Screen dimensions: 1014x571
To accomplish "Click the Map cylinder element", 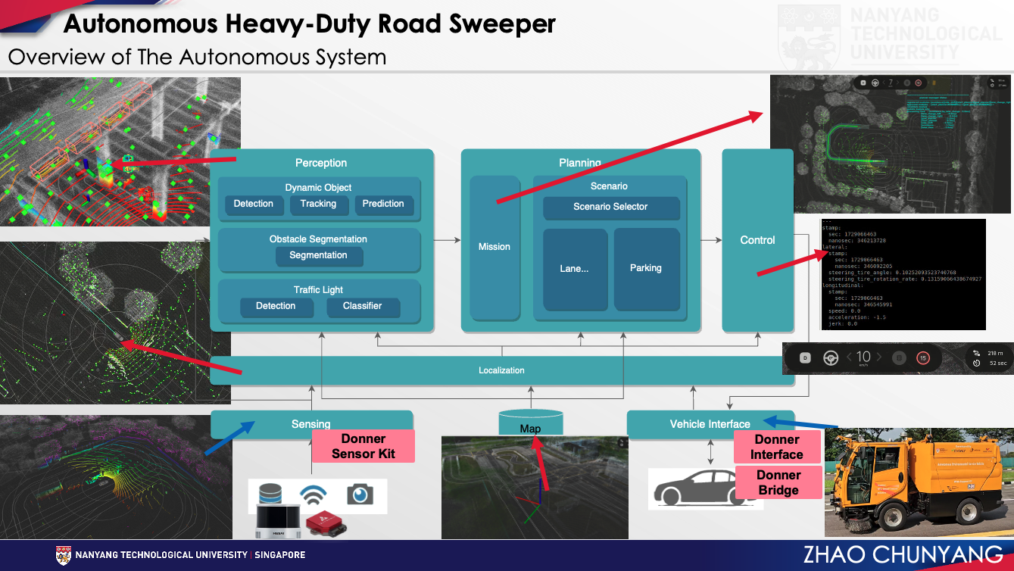I will point(531,423).
